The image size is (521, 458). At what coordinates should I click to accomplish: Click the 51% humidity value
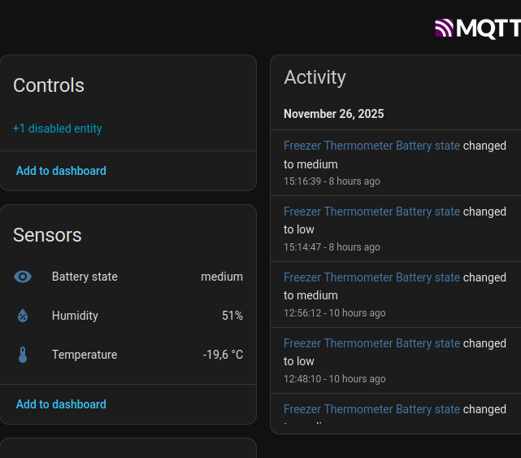click(x=232, y=316)
